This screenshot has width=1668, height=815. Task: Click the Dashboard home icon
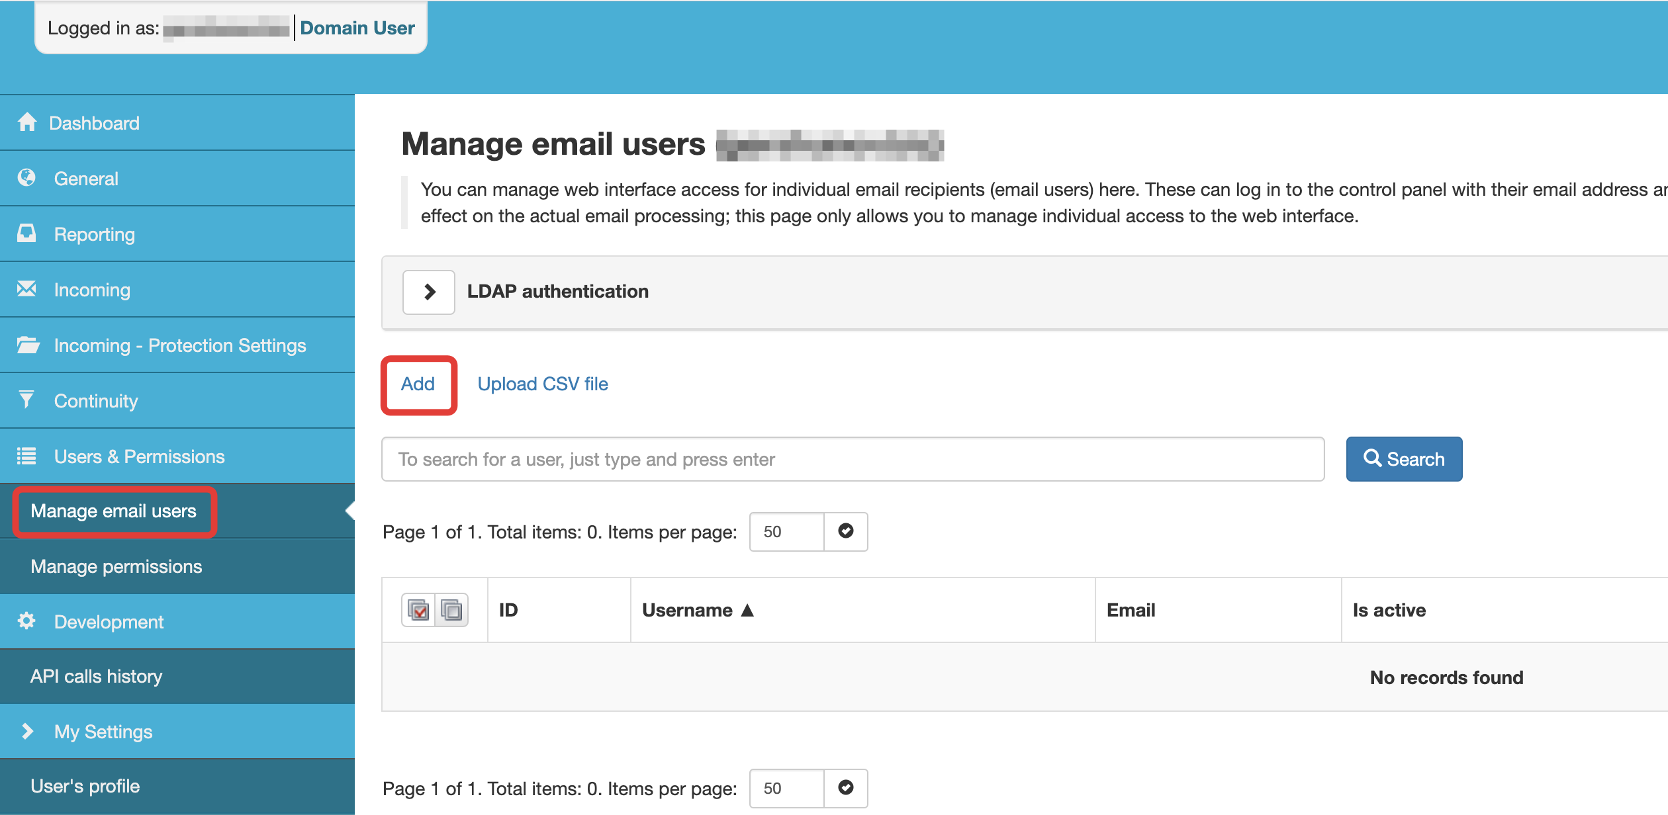pos(27,122)
